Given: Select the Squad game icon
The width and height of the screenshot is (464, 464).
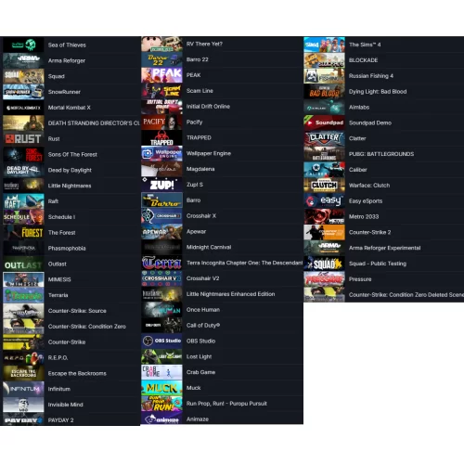Looking at the screenshot, I should [23, 76].
